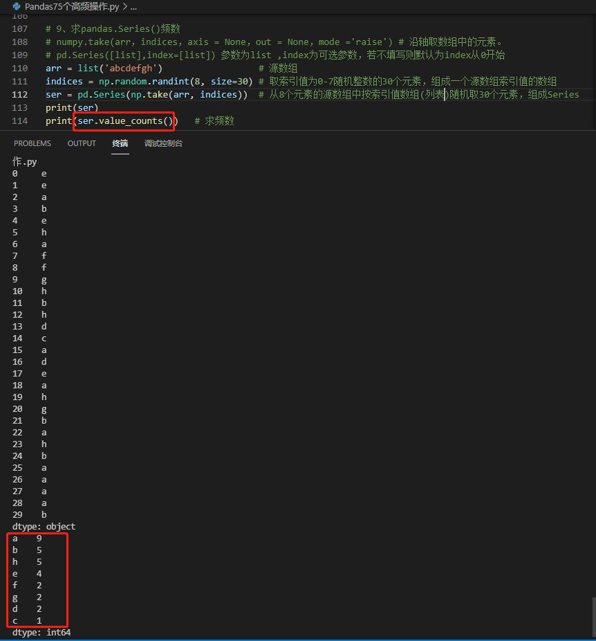Click the 'dtype: int64' terminal line
596x641 pixels.
41,633
